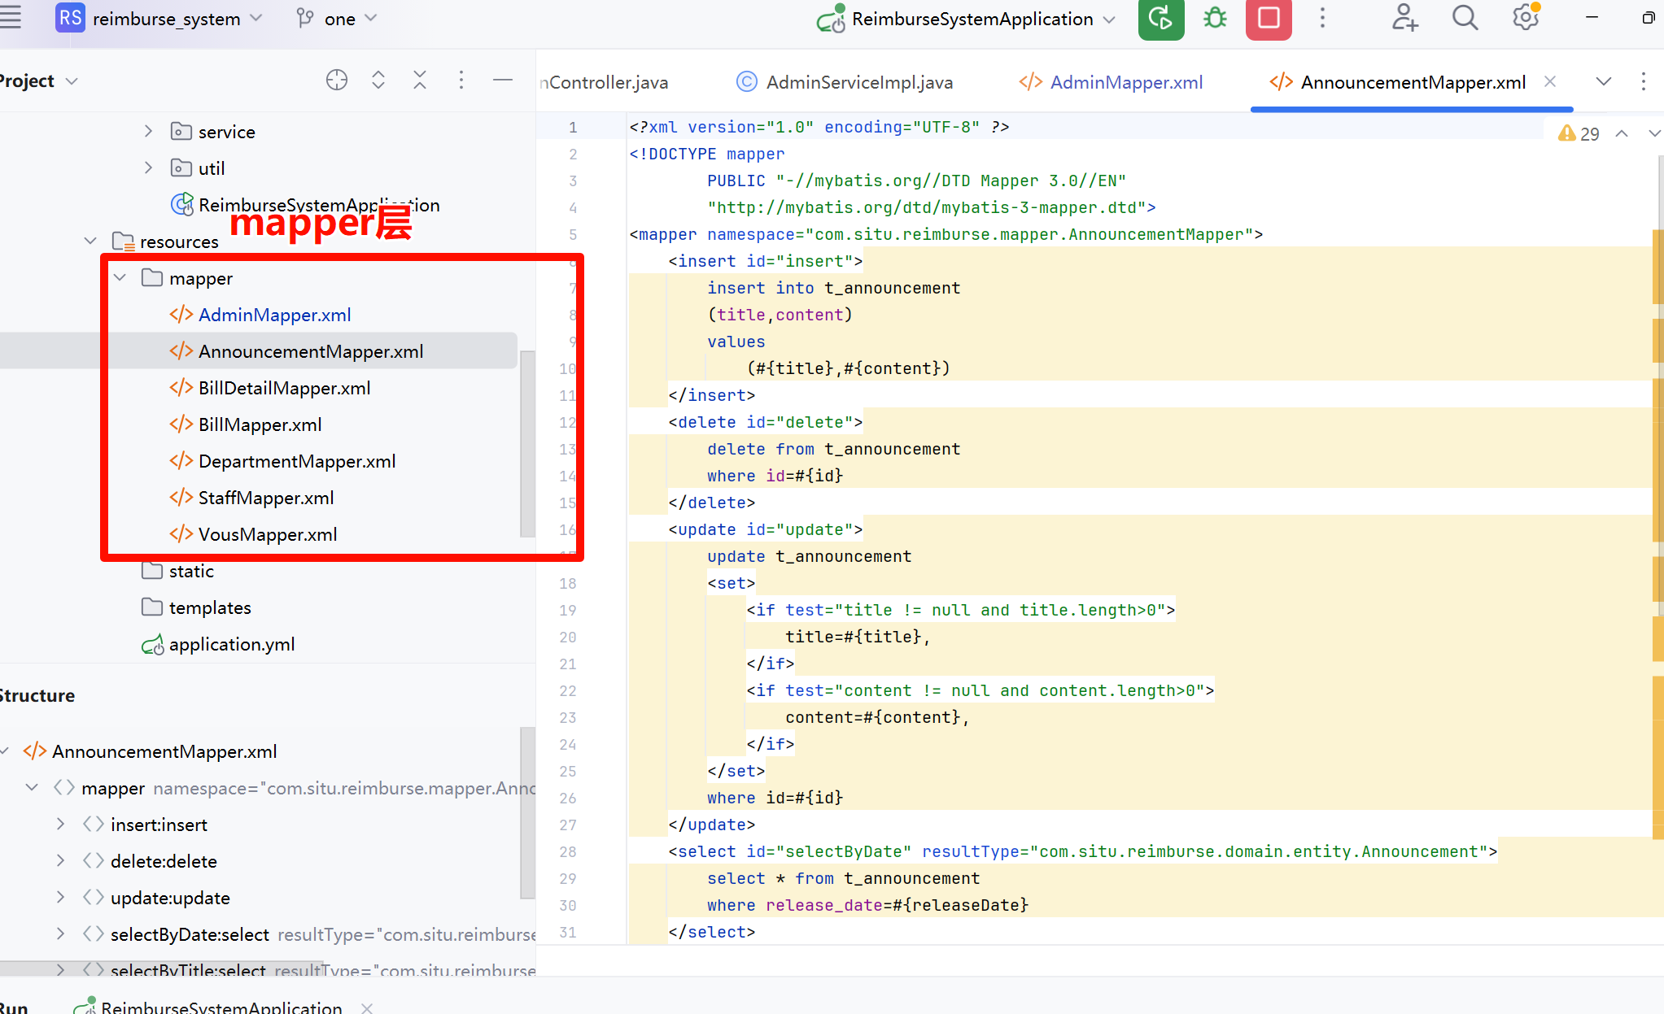Expand all nodes in the Project tree

(x=378, y=80)
